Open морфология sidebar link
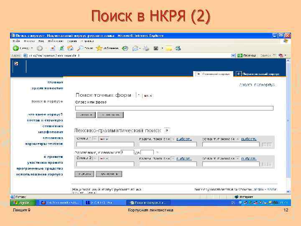Viewport: 301px width, 226px height. (51, 132)
